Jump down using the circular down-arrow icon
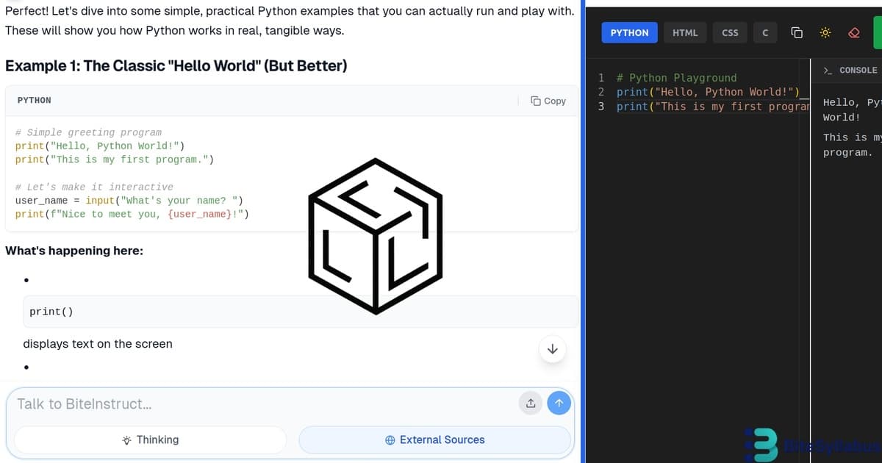The height and width of the screenshot is (463, 882). (552, 349)
